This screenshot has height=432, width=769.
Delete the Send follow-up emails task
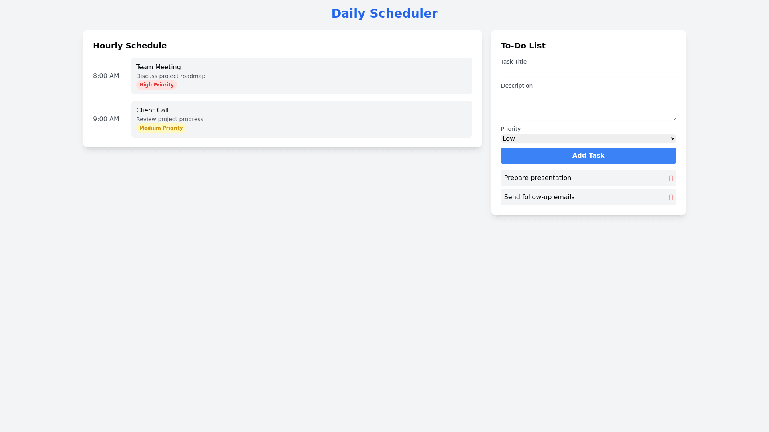point(671,198)
